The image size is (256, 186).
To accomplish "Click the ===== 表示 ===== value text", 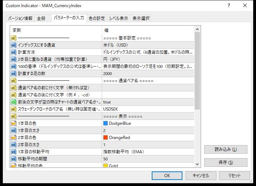I will point(123,116).
